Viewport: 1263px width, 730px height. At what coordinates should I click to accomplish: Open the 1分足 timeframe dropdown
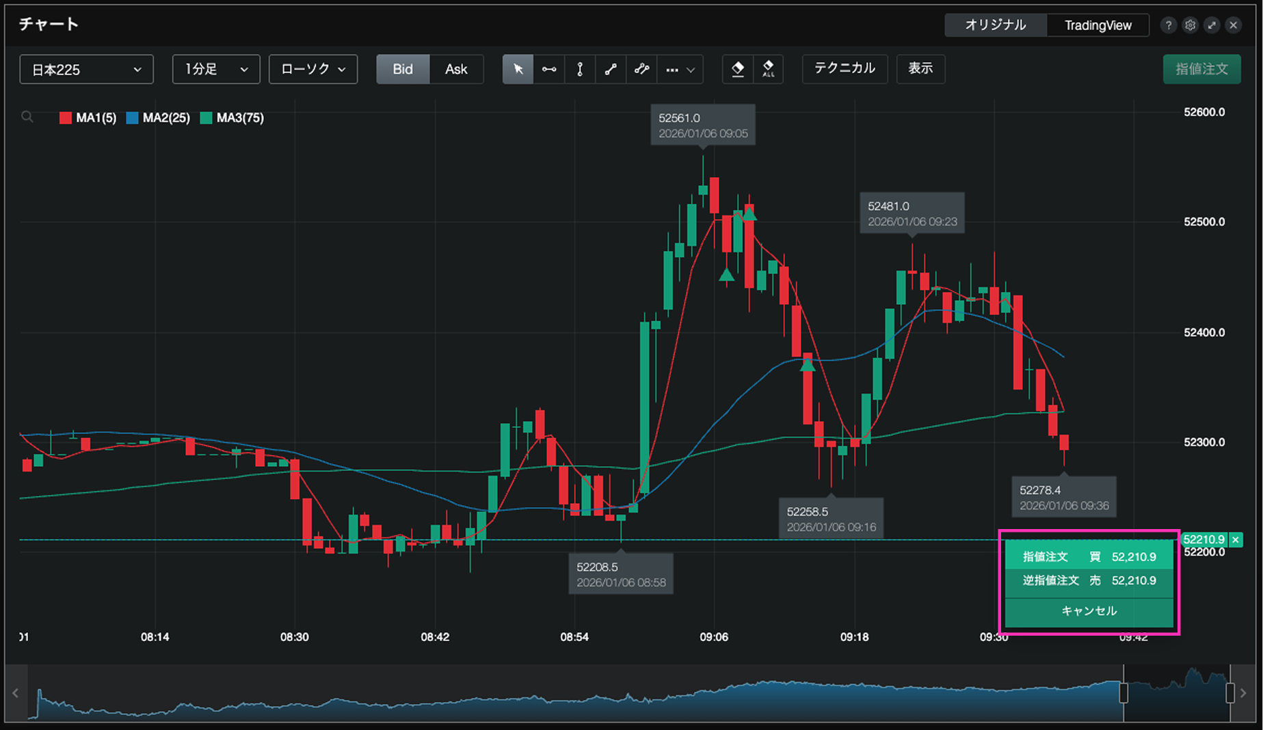215,69
